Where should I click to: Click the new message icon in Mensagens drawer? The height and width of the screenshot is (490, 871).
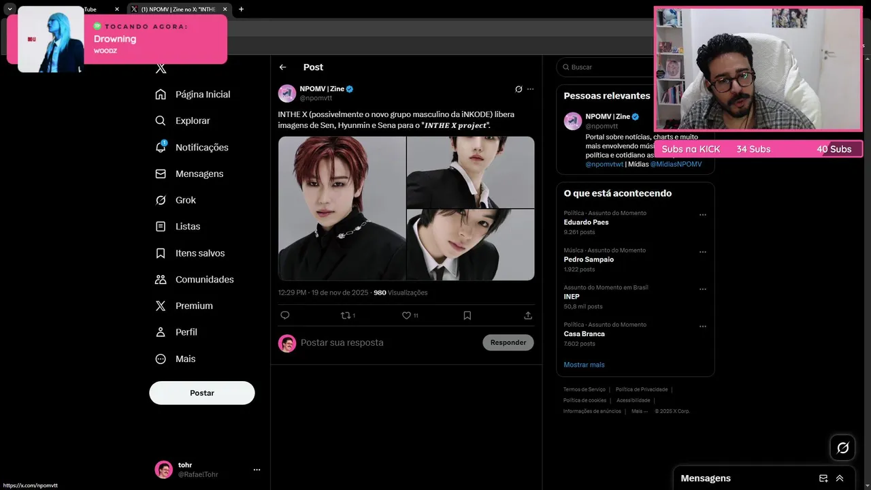coord(823,478)
